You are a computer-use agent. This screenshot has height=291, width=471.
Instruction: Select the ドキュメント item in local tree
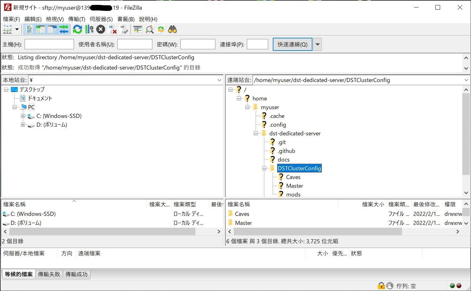click(40, 98)
